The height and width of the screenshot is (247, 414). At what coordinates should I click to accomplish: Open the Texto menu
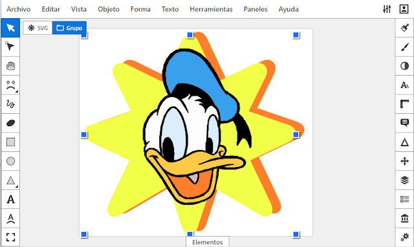[x=170, y=9]
